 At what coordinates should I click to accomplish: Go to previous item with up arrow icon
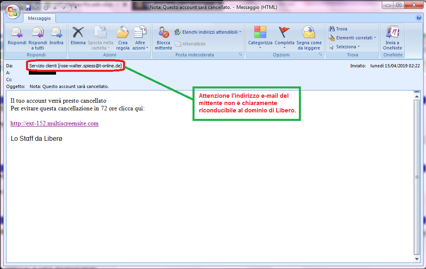(54, 8)
